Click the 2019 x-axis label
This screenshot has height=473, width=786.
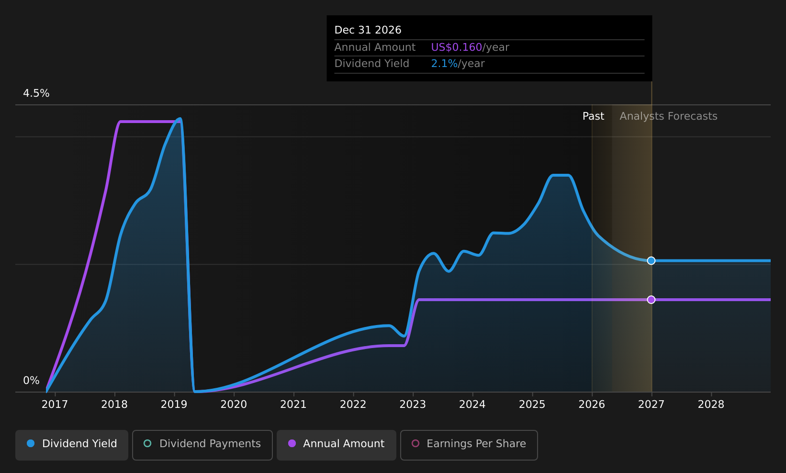(174, 405)
